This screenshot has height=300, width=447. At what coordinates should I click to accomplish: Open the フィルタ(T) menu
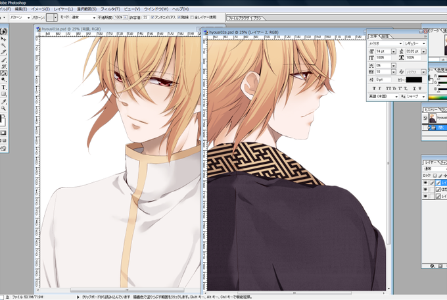pyautogui.click(x=110, y=9)
